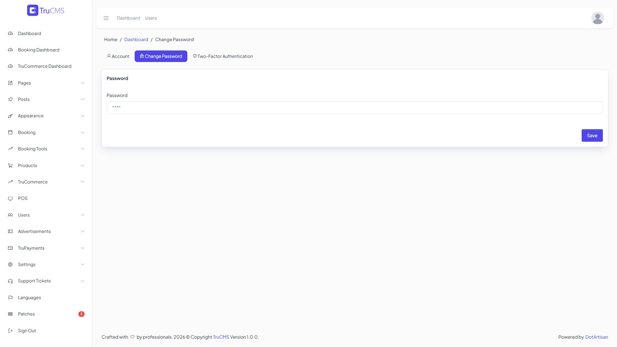Click the Patches sidebar icon
Viewport: 617px width, 347px height.
pyautogui.click(x=10, y=314)
